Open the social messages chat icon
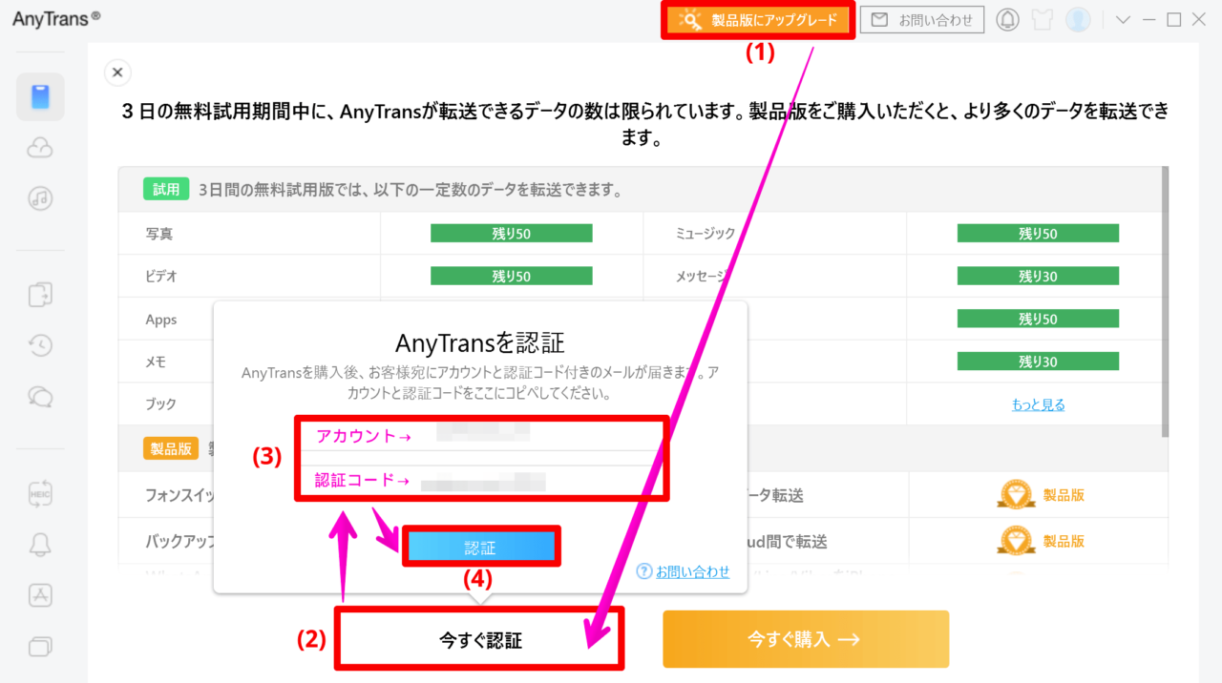This screenshot has width=1222, height=683. click(40, 397)
